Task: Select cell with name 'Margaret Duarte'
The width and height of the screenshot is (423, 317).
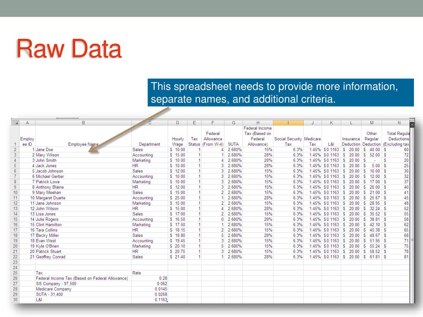Action: click(83, 198)
